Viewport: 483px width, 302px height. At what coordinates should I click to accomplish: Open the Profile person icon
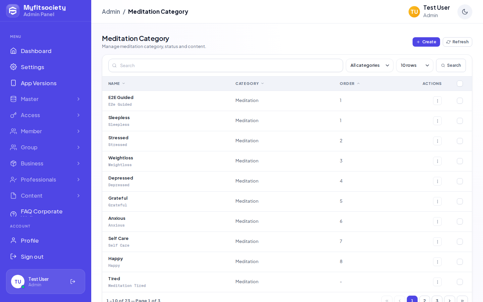13,240
